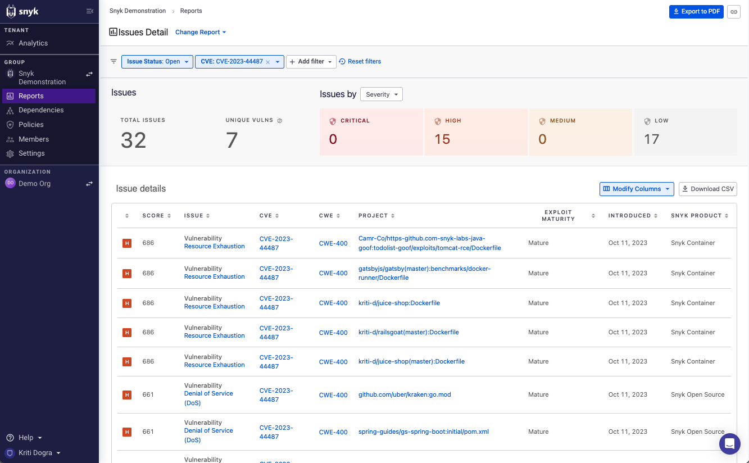The width and height of the screenshot is (749, 463).
Task: Open gatsbyjs/gatsby benchmarks docker-runner Dockerfile link
Action: (424, 273)
